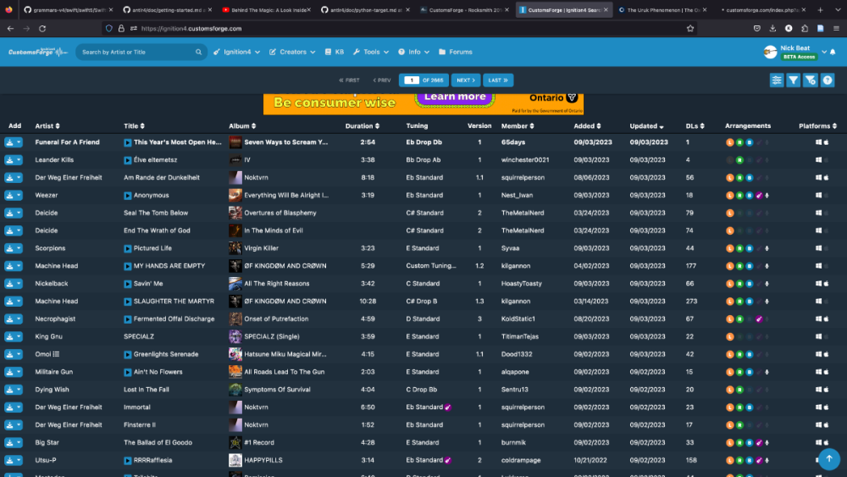Switch to the Uruk Phenomenon tab
This screenshot has width=847, height=477.
(662, 9)
